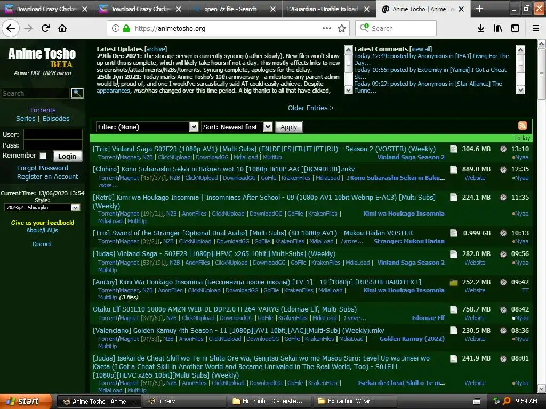The image size is (546, 409).
Task: Open Judas Vinland Saga S02E23 HEVC title
Action: (214, 254)
